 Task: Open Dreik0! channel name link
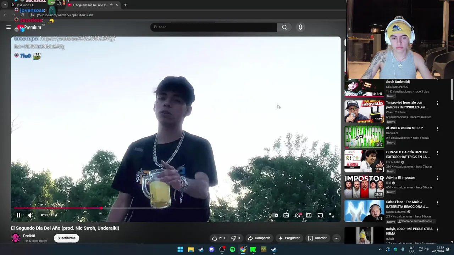tap(29, 236)
